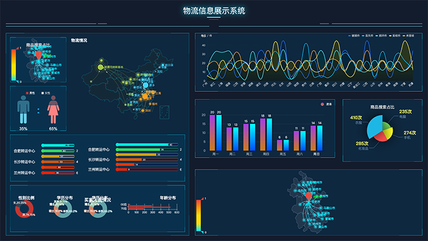
Task: Select the 福州 node on the China map
Action: pyautogui.click(x=151, y=104)
